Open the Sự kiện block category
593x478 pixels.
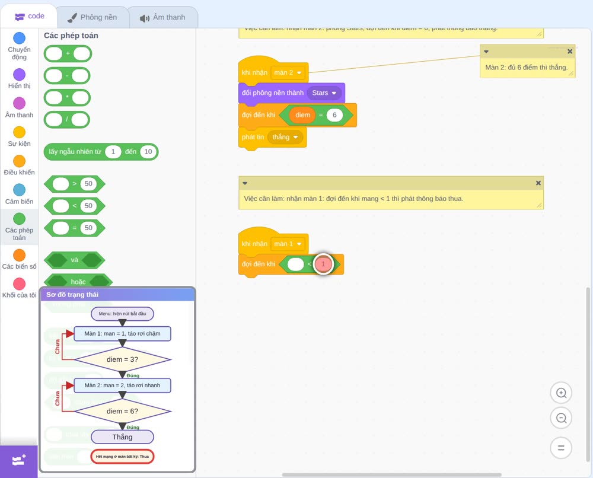point(19,136)
